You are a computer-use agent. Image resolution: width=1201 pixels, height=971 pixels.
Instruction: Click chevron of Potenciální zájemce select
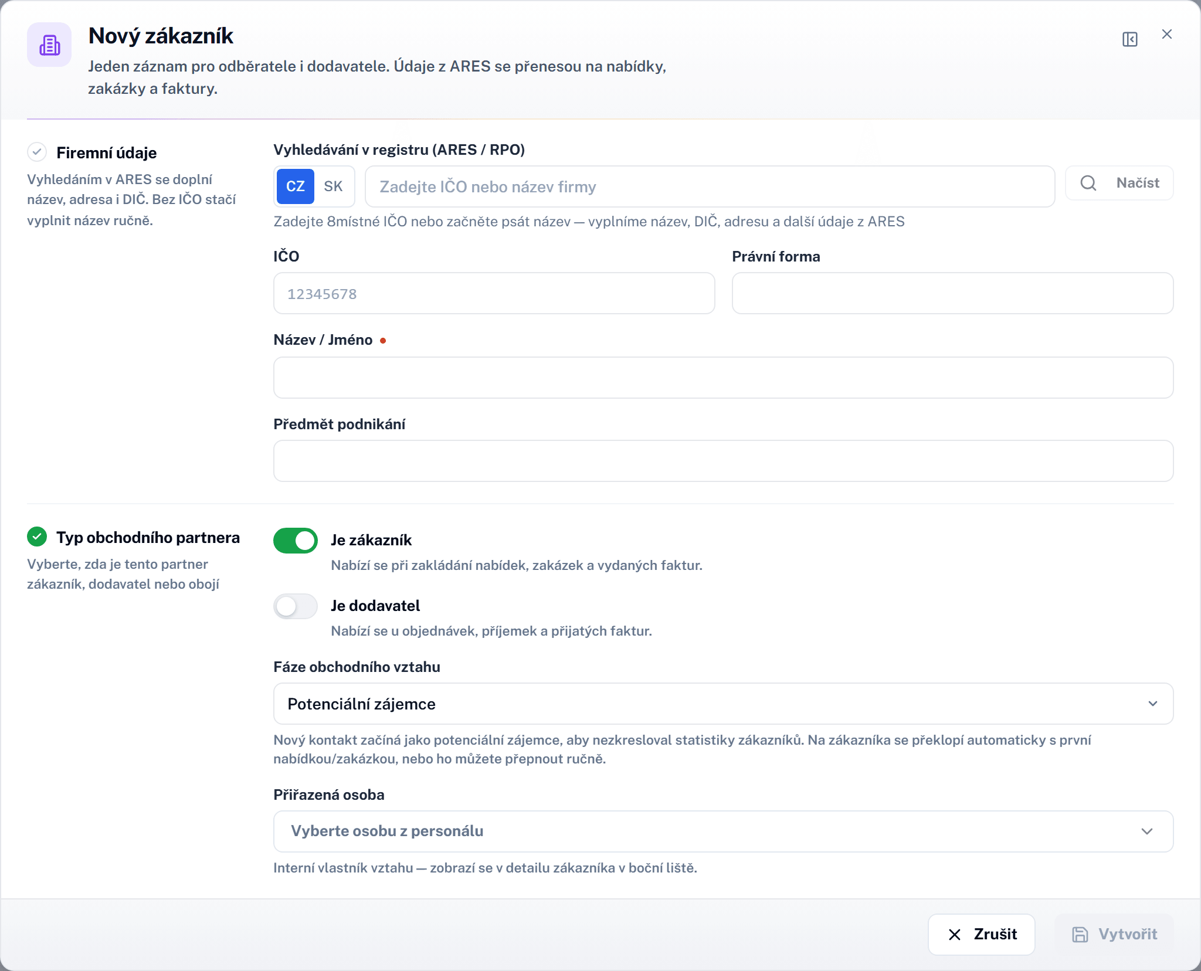(x=1152, y=704)
